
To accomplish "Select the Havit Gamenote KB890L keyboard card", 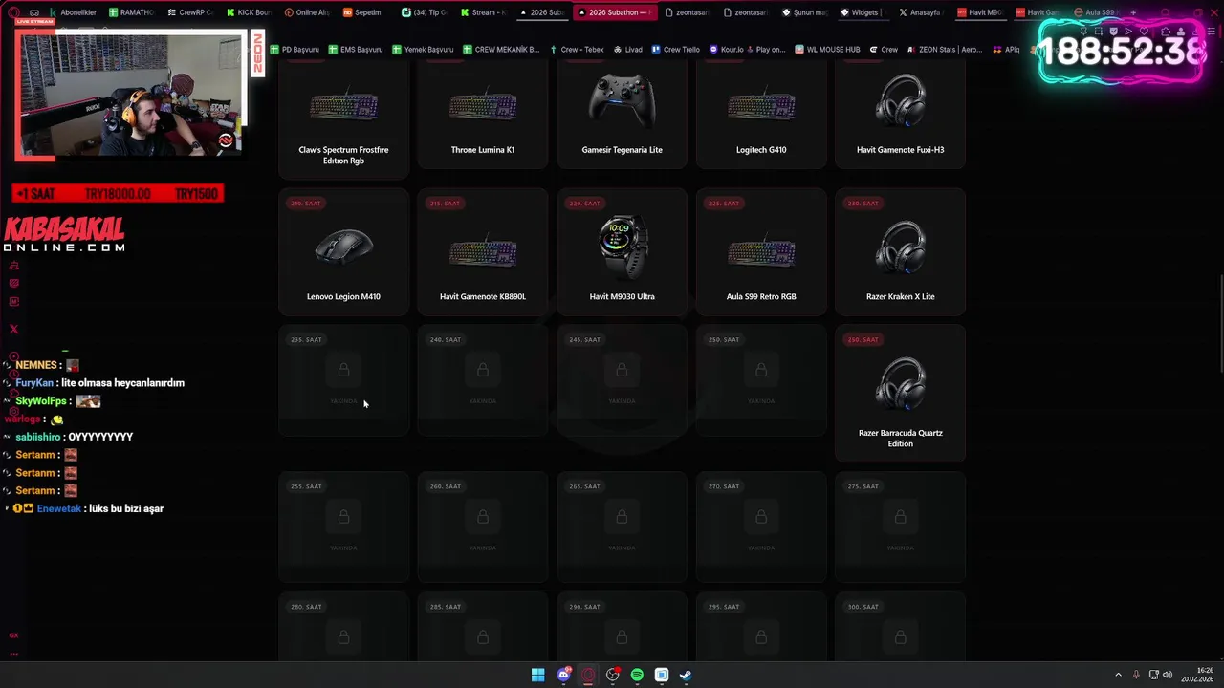I will coord(483,252).
